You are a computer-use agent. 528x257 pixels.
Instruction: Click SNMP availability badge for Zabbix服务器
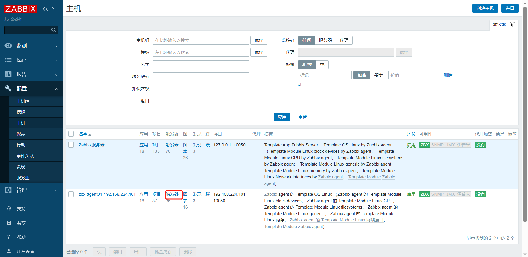pos(437,145)
